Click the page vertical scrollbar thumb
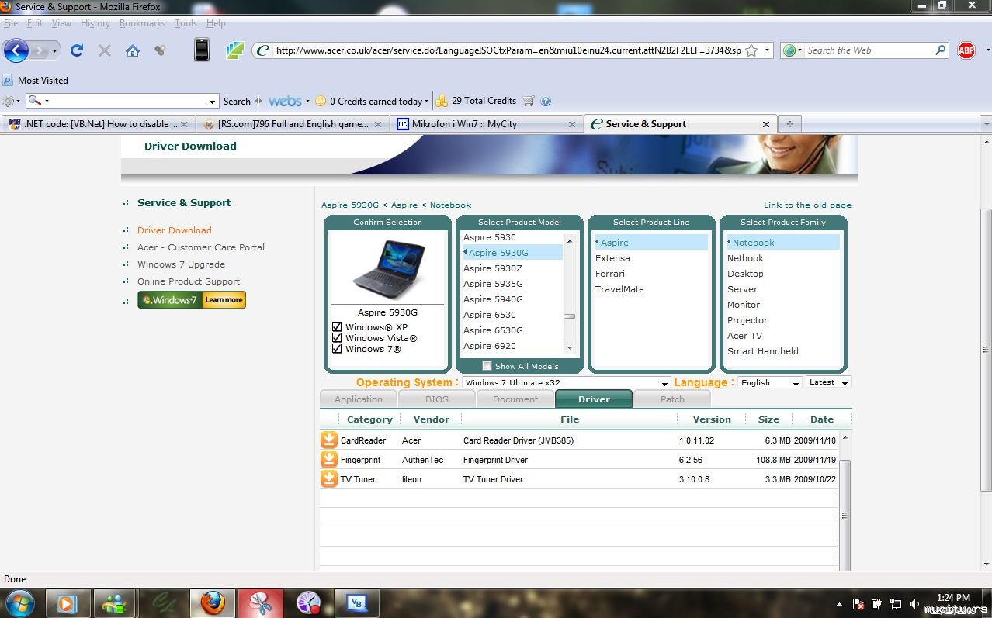 (986, 349)
